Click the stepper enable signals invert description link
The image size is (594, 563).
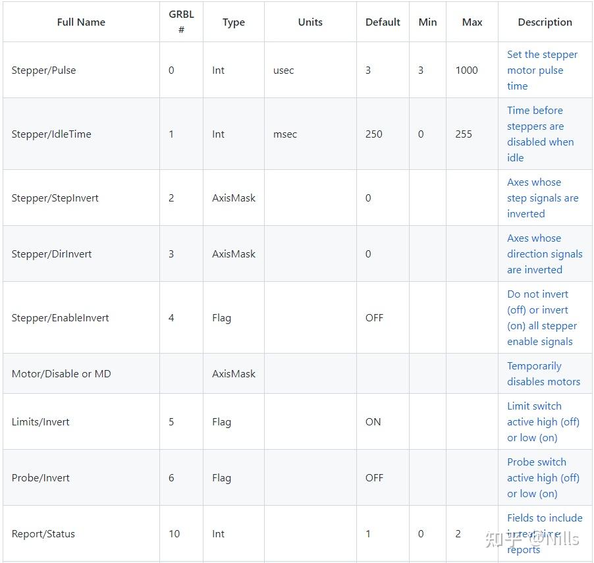541,318
